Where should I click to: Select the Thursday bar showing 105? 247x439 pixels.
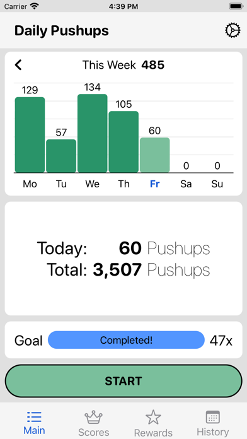coord(123,142)
